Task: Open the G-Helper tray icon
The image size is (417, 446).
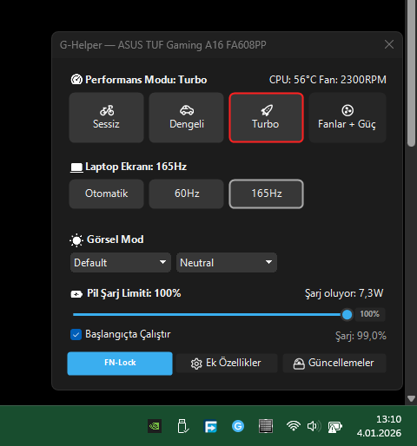Action: tap(238, 426)
